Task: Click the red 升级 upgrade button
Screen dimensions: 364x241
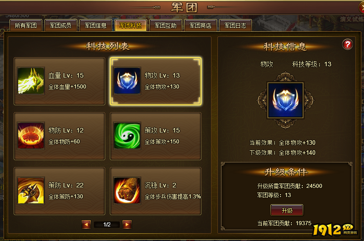Action: click(x=287, y=210)
